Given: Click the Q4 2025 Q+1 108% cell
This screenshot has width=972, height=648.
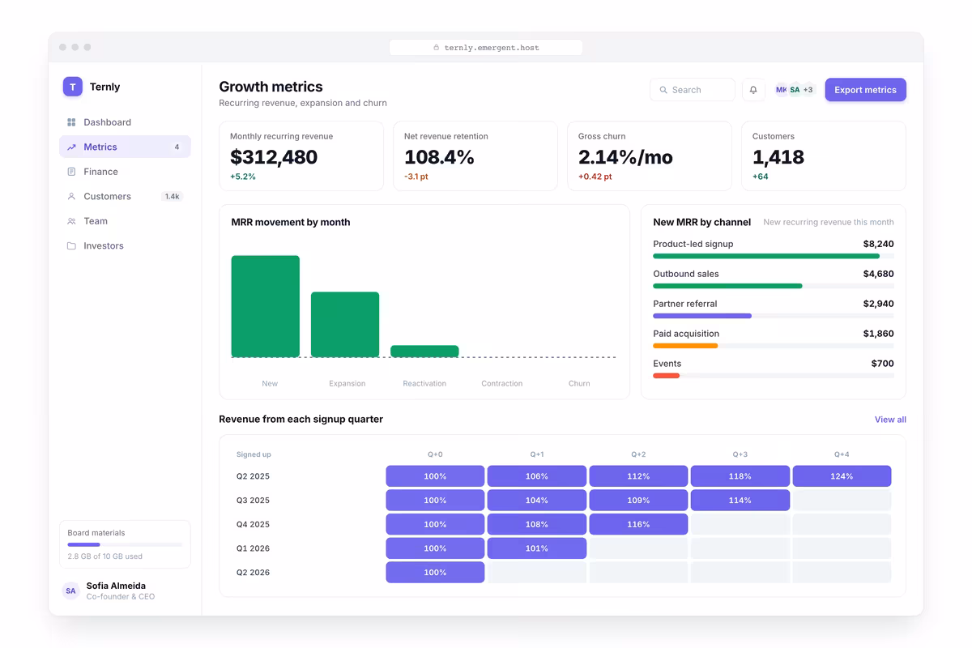Looking at the screenshot, I should click(537, 524).
